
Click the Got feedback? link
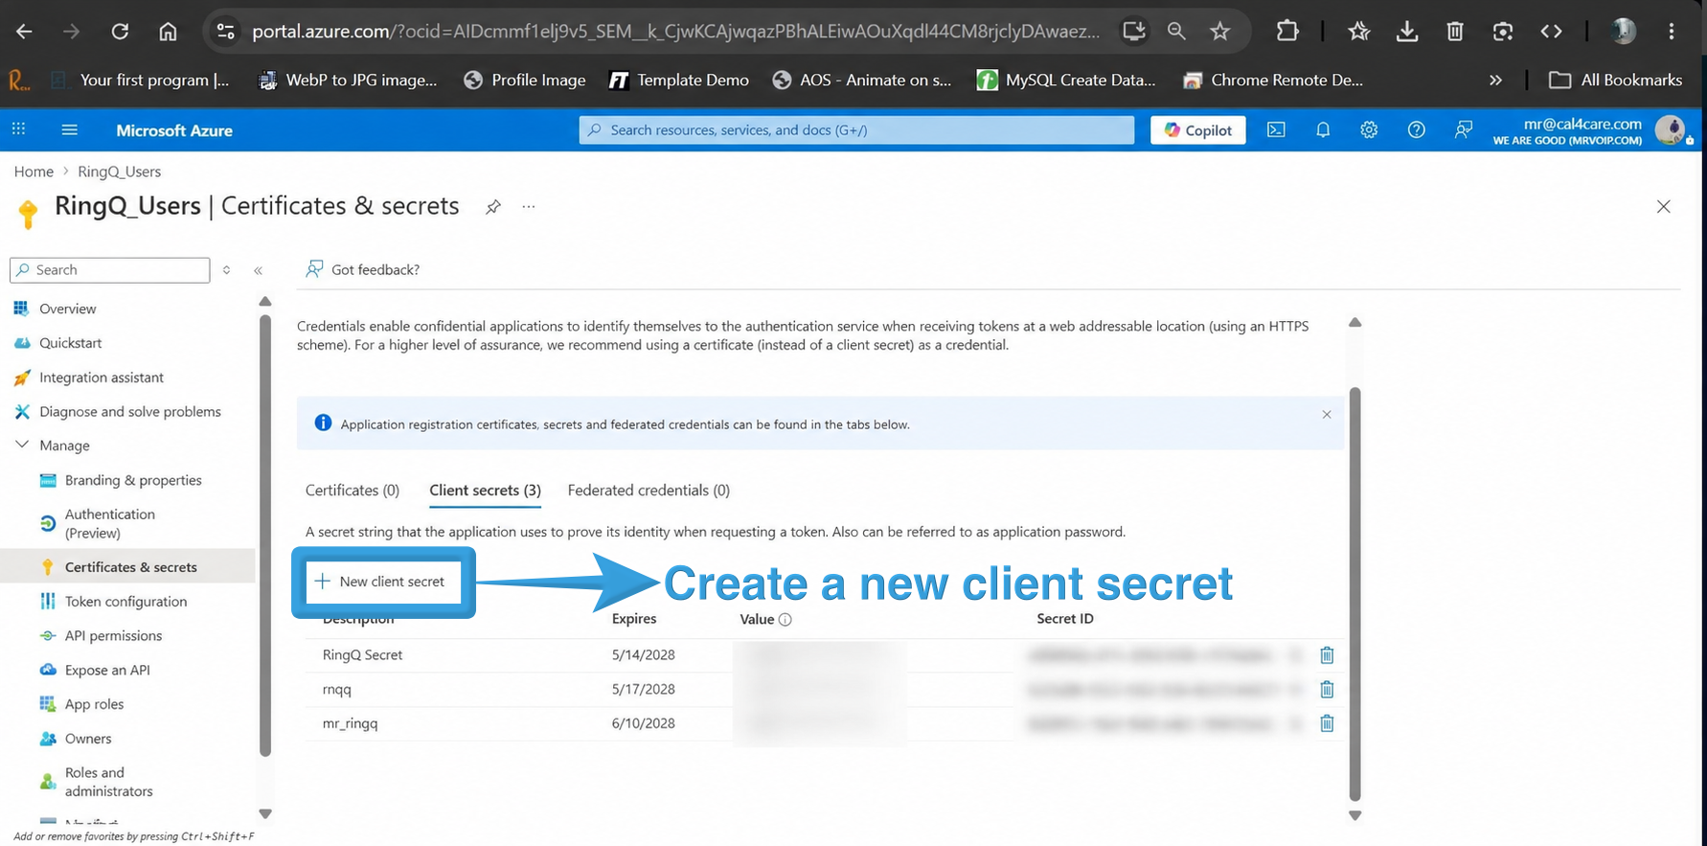(362, 269)
